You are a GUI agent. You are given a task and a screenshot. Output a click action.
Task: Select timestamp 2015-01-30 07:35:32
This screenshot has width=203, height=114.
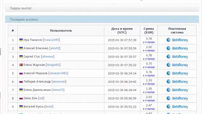122,65
